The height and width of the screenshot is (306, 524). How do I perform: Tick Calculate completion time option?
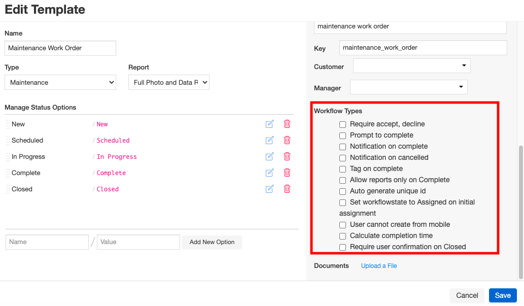coord(343,236)
